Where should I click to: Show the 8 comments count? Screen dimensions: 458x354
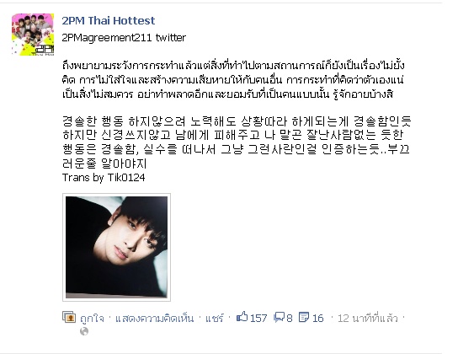point(289,318)
